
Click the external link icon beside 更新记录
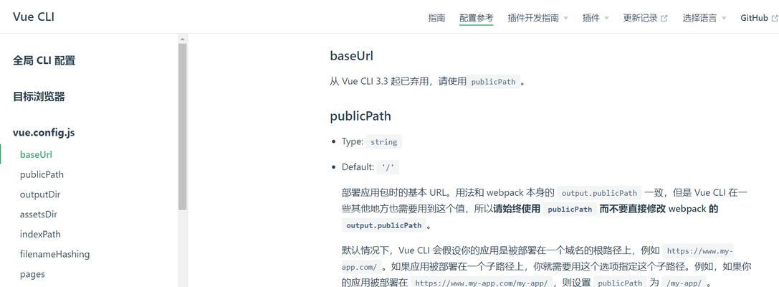click(x=664, y=19)
